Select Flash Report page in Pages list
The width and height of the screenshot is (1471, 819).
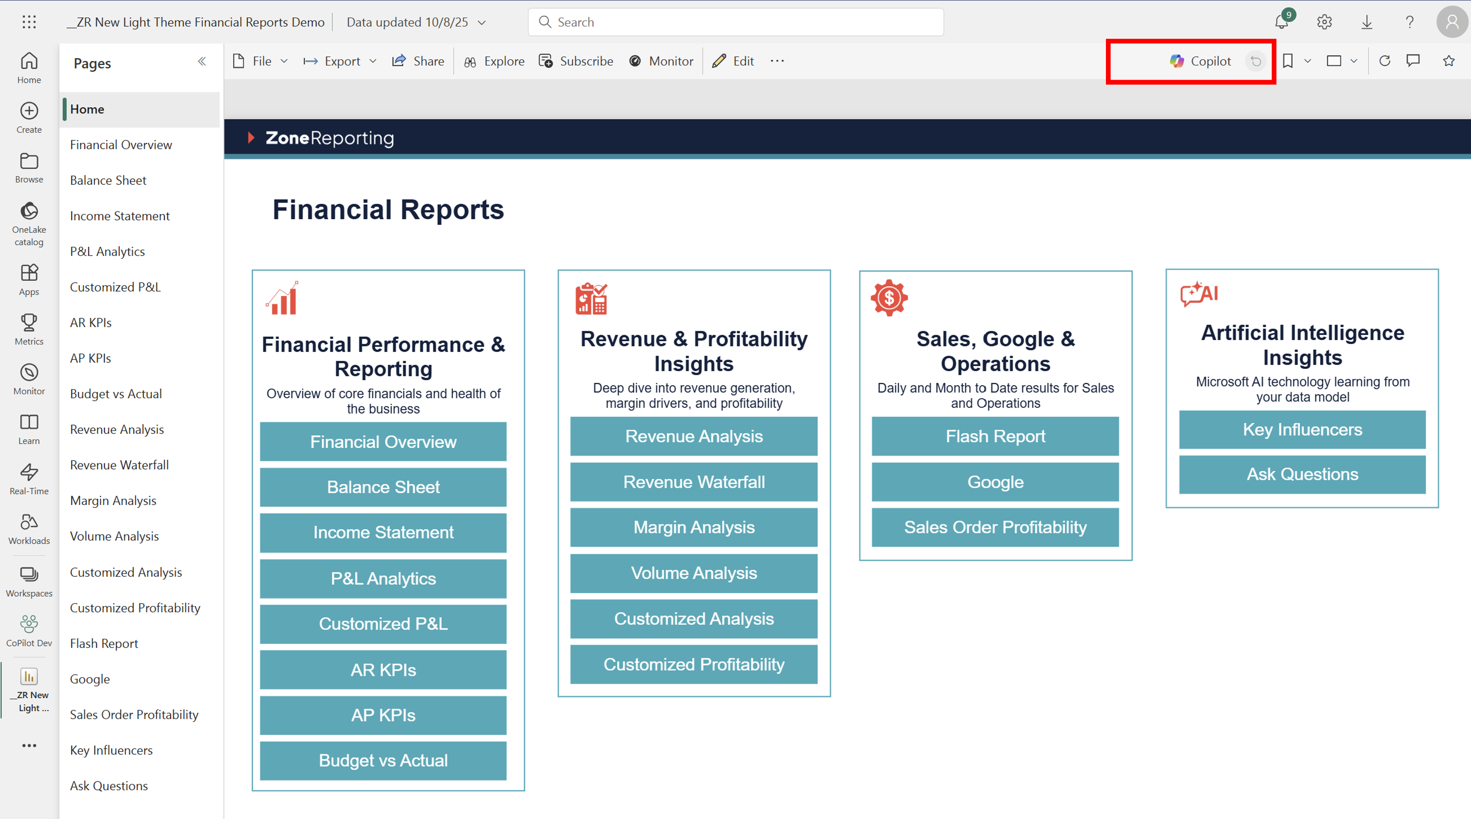coord(140,644)
